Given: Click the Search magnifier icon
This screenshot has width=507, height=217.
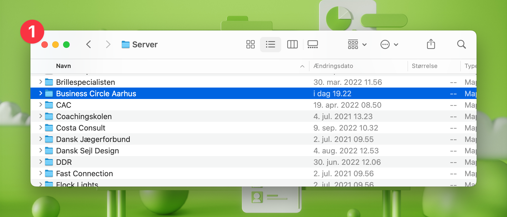Looking at the screenshot, I should pyautogui.click(x=461, y=44).
